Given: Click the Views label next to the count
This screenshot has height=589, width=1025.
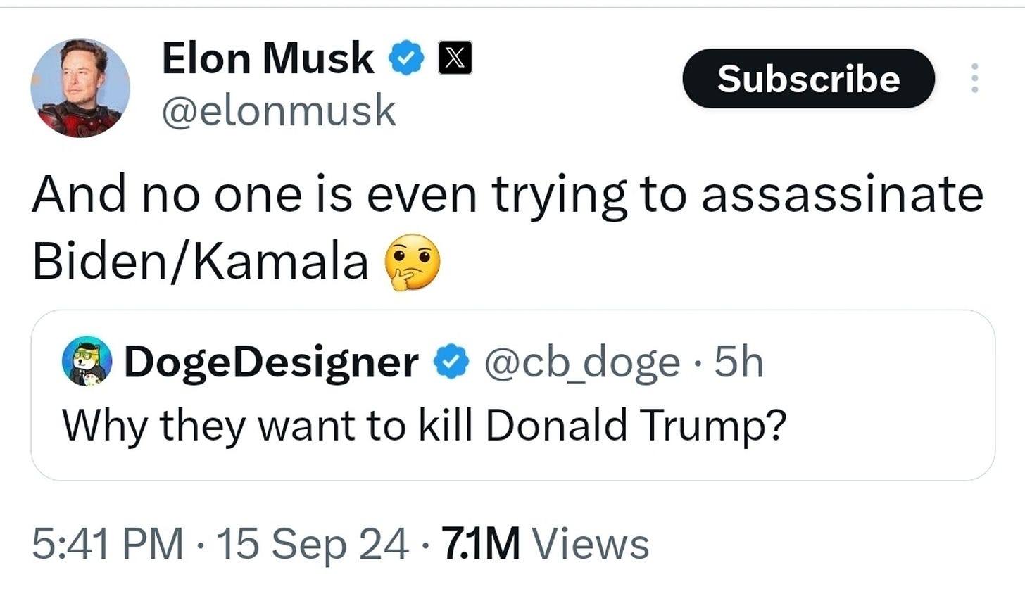Looking at the screenshot, I should [x=591, y=542].
